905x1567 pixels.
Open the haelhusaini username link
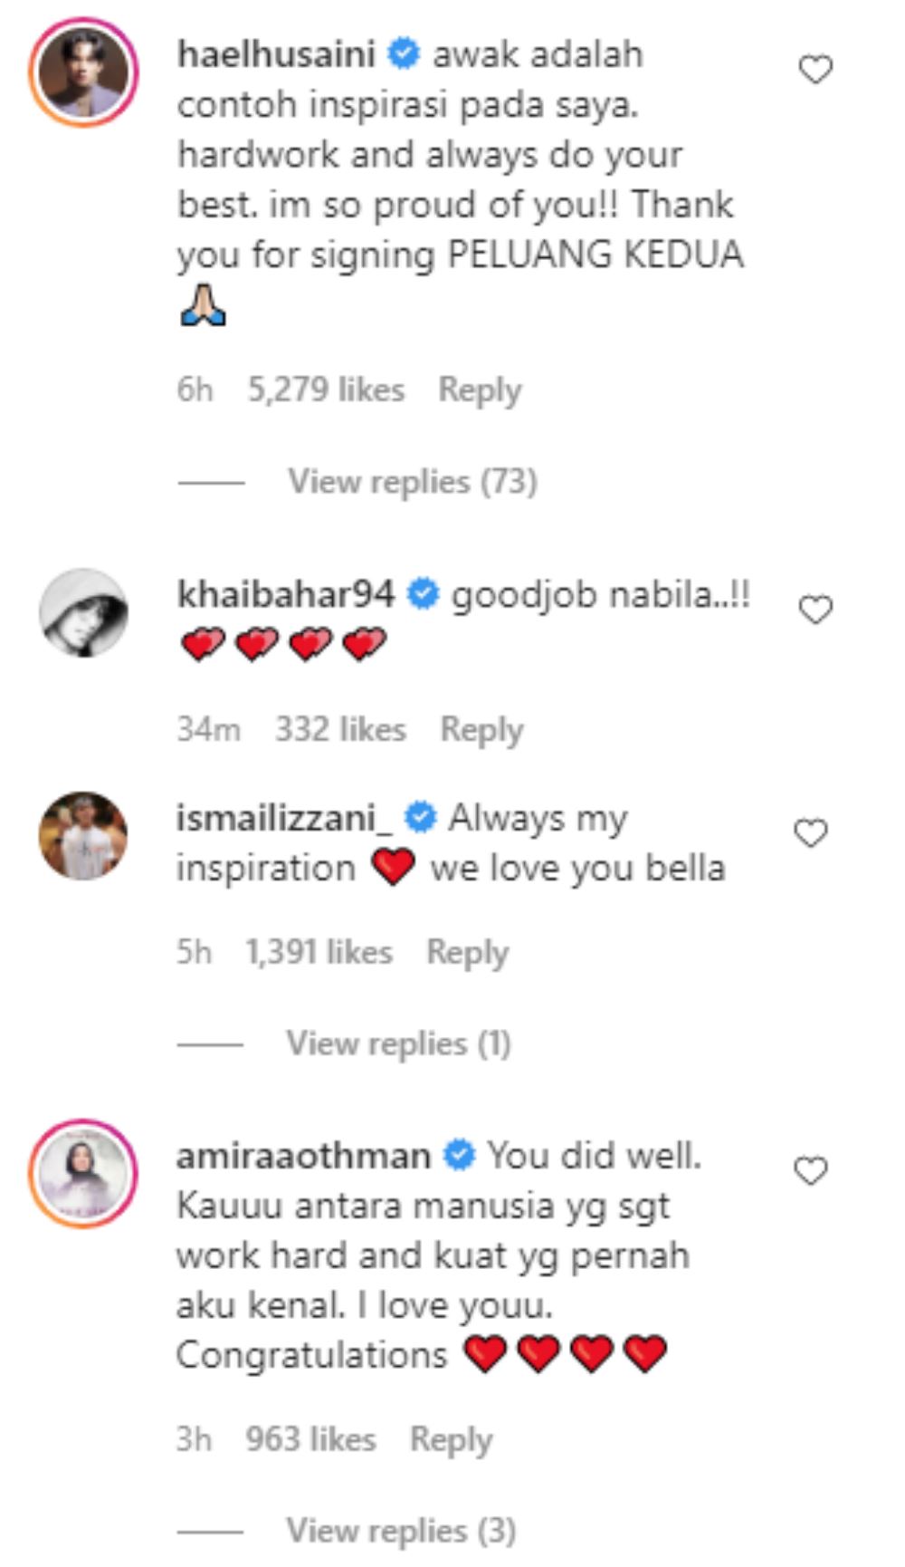coord(276,54)
